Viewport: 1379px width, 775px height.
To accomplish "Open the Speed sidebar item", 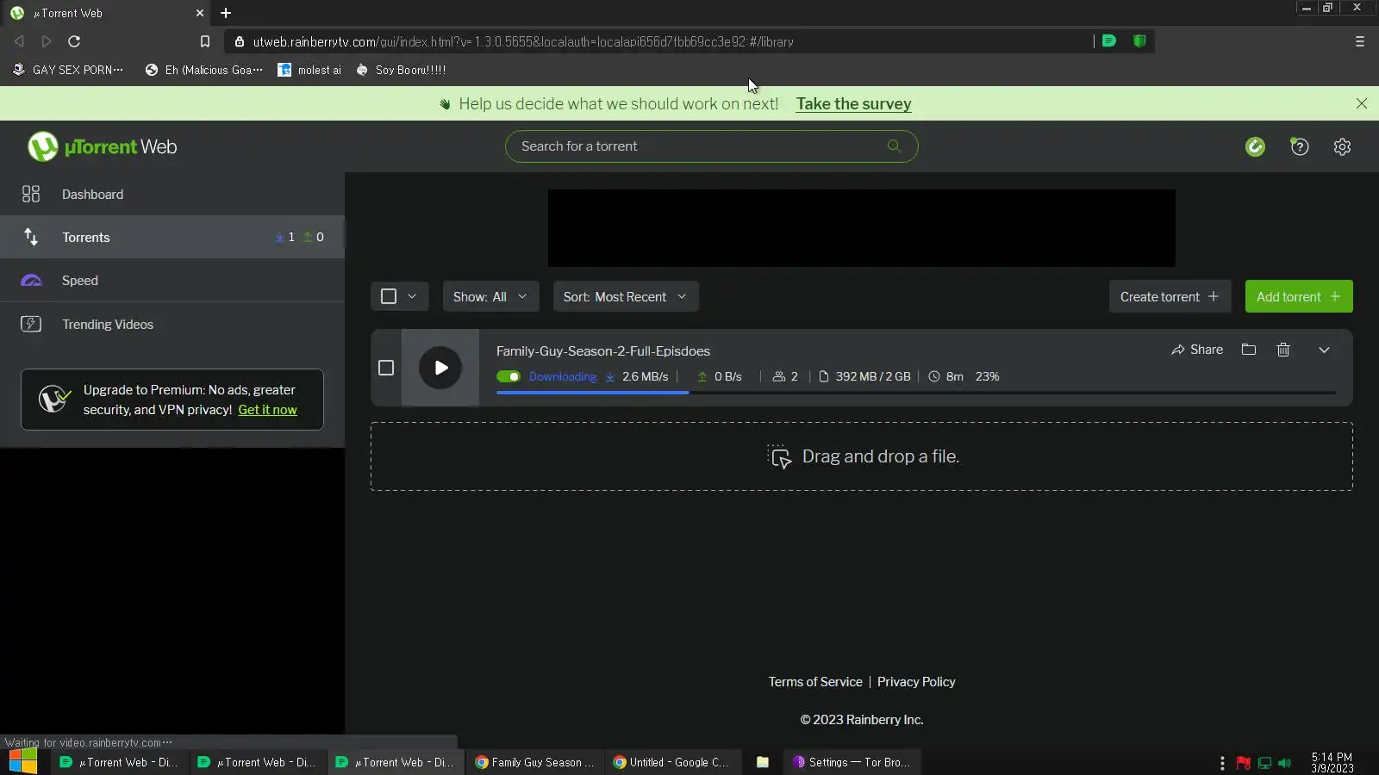I will pos(172,280).
